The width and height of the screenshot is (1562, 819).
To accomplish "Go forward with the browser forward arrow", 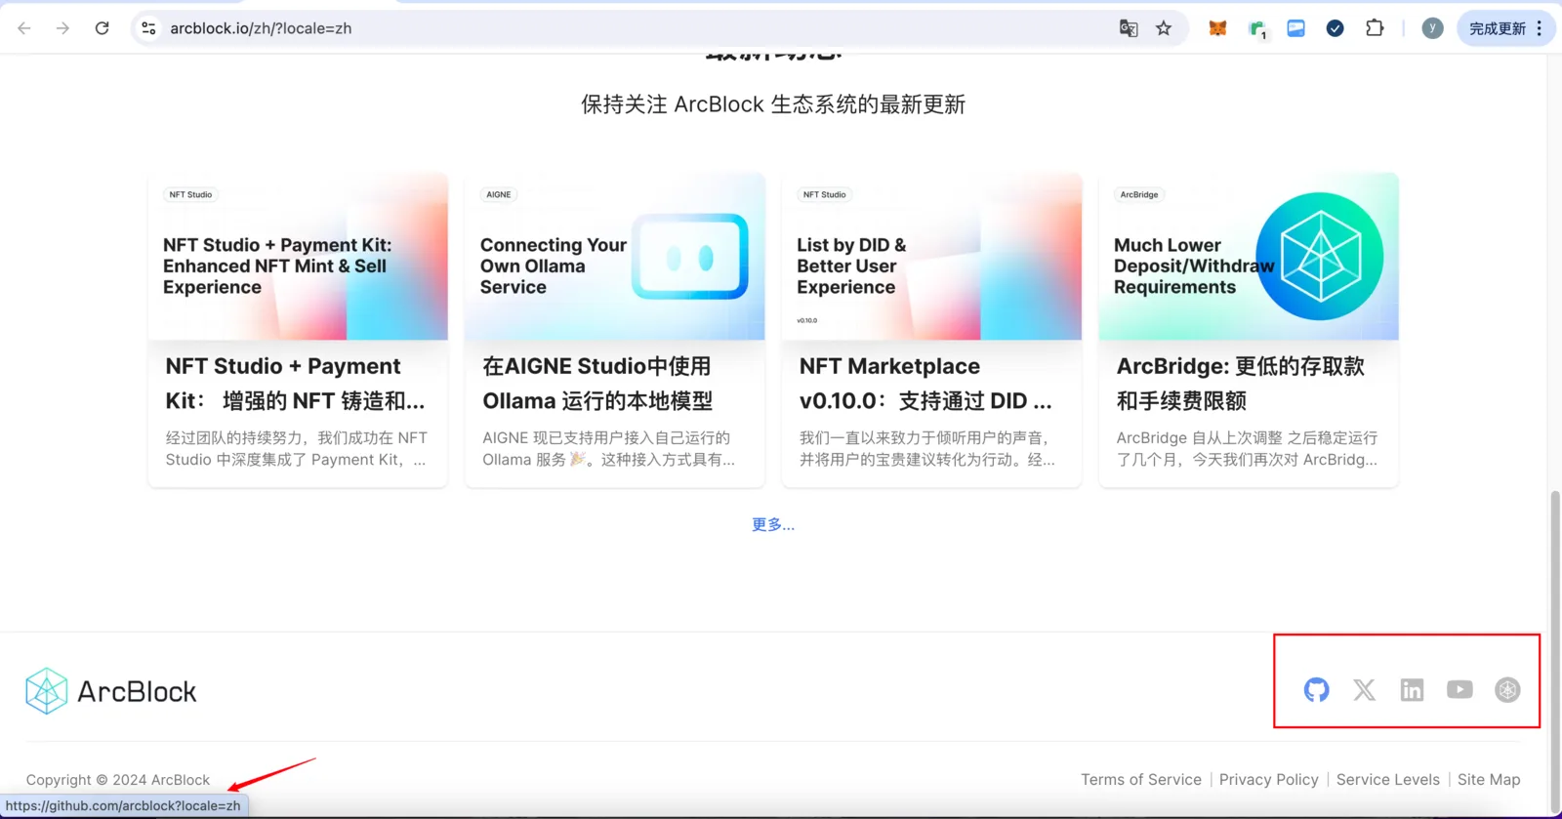I will tap(62, 28).
